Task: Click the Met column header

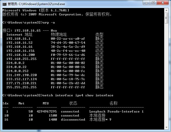Action: click(x=21, y=103)
